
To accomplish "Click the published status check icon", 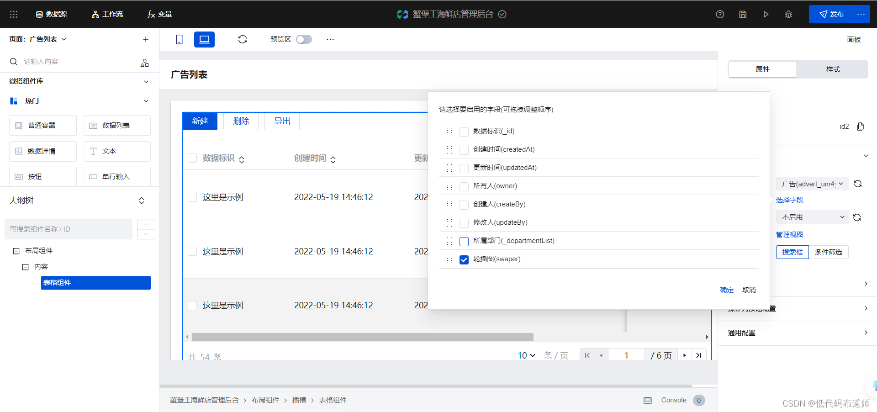I will (x=502, y=14).
